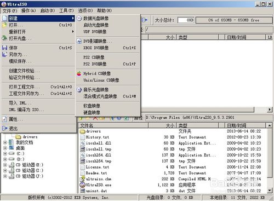The height and width of the screenshot is (201, 274).
Task: Expand the 桌面 tree node
Action: [x=5, y=148]
